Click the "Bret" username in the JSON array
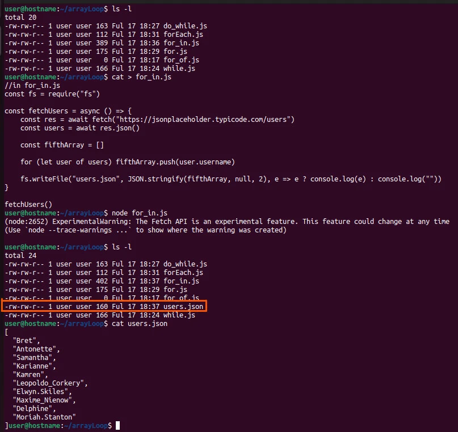Screen dimensions: 458x432 pos(25,341)
